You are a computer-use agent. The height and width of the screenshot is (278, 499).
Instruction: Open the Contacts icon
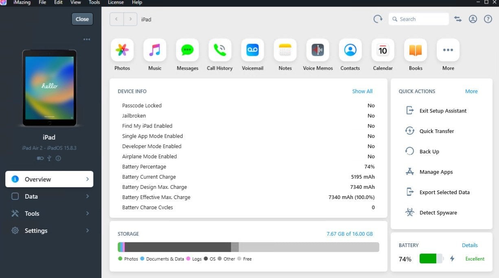point(350,50)
